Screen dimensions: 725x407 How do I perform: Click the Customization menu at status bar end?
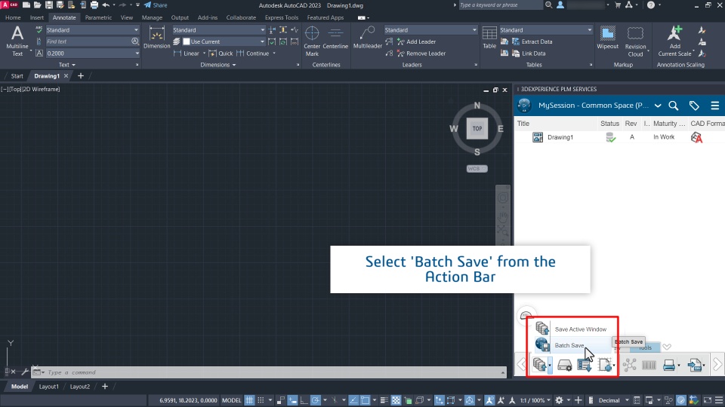point(719,400)
